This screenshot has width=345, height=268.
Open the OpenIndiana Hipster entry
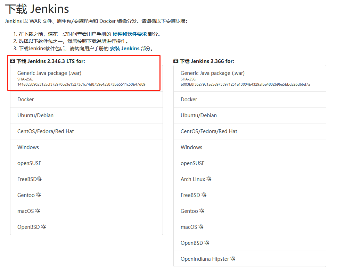(250, 259)
